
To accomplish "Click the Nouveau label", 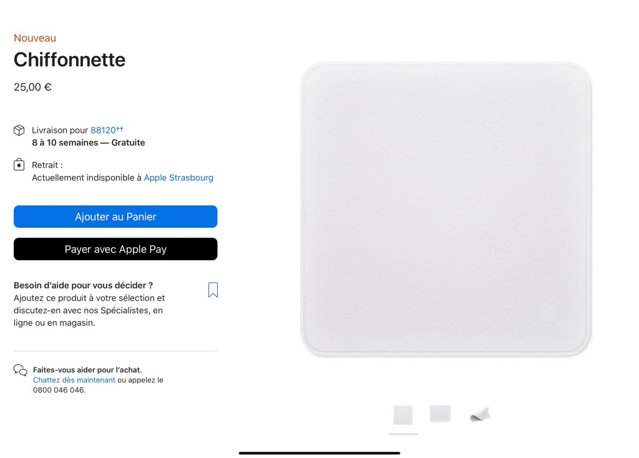I will click(x=35, y=38).
